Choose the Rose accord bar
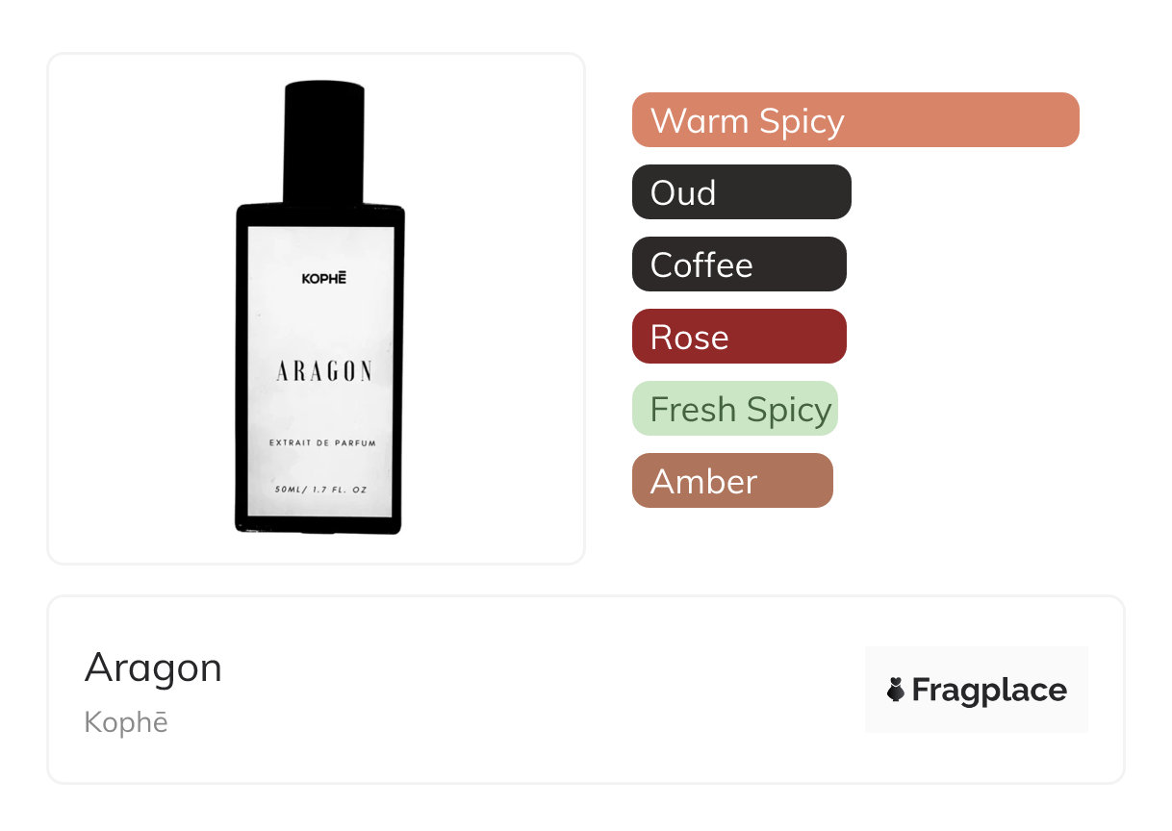The height and width of the screenshot is (831, 1172). click(x=738, y=337)
